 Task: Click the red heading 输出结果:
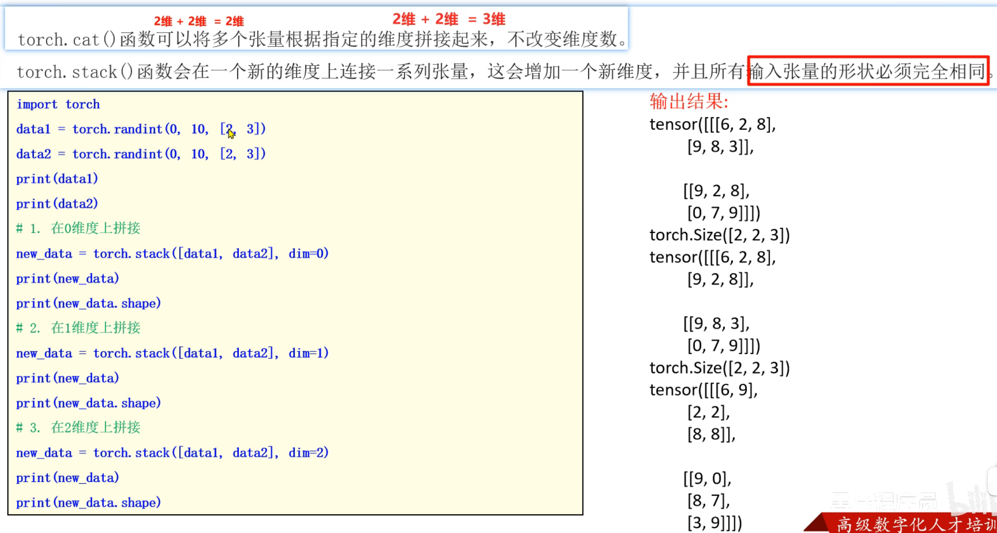coord(688,102)
